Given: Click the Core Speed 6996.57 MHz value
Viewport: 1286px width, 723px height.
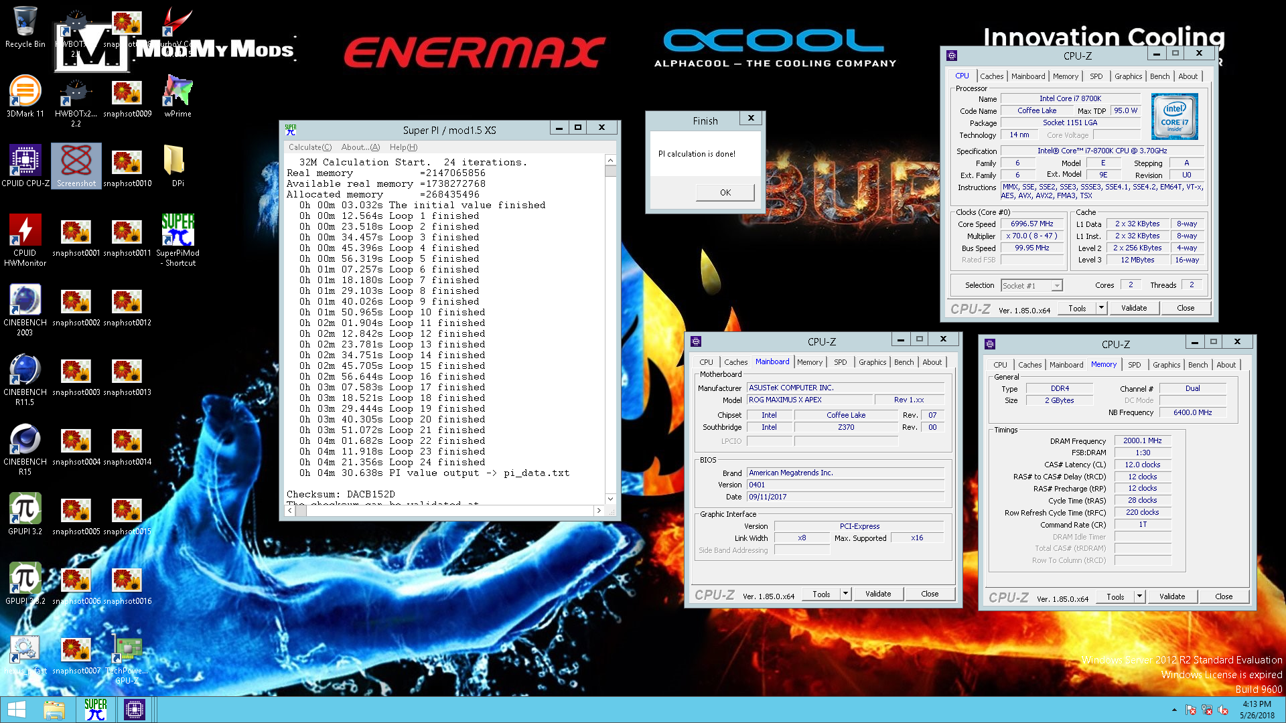Looking at the screenshot, I should [x=1031, y=224].
